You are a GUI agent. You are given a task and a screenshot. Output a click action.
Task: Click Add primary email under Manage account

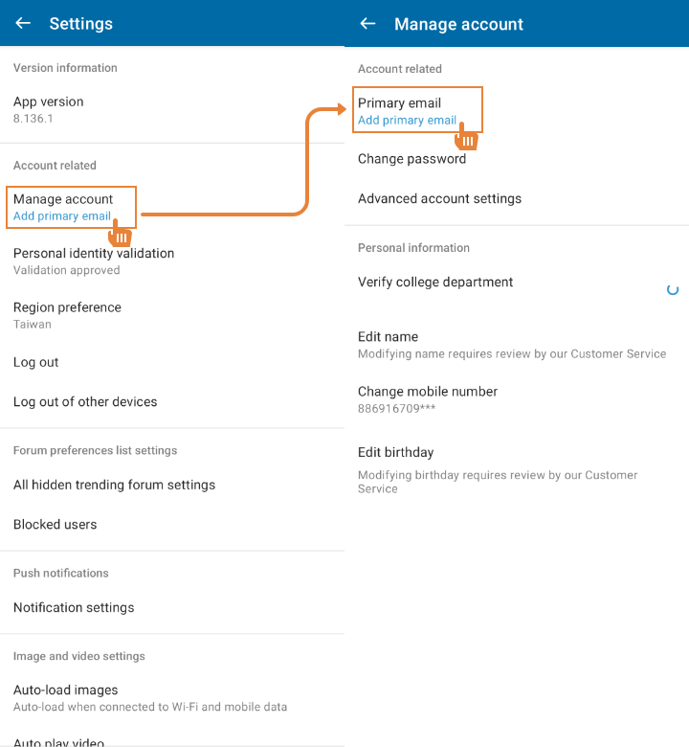point(62,215)
